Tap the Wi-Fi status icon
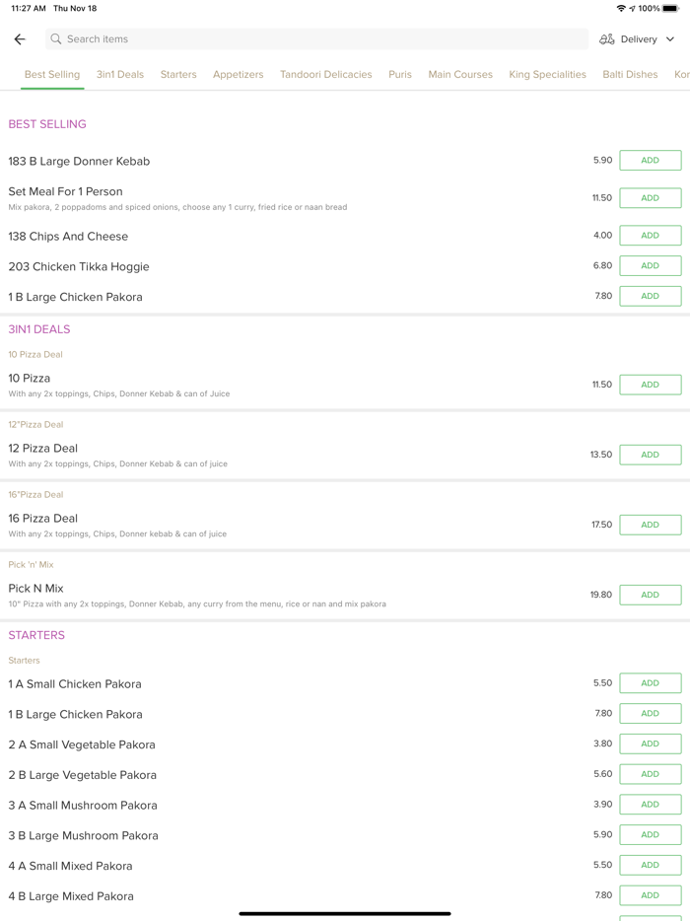This screenshot has width=690, height=921. [621, 8]
